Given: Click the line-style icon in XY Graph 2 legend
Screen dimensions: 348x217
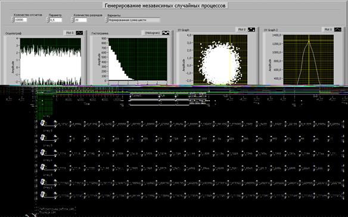Looking at the screenshot, I should (x=338, y=30).
